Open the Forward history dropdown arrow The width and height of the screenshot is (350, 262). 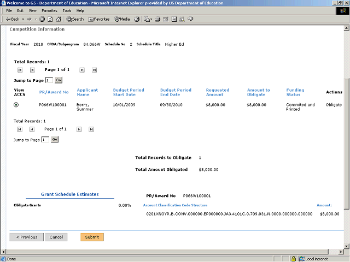click(x=36, y=20)
